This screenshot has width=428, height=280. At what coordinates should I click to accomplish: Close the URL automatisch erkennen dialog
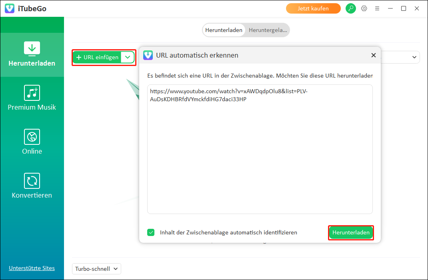(374, 55)
